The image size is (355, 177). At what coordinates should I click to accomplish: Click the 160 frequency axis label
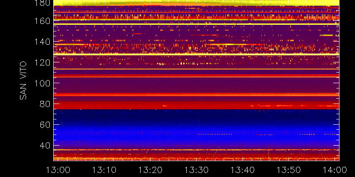point(42,21)
